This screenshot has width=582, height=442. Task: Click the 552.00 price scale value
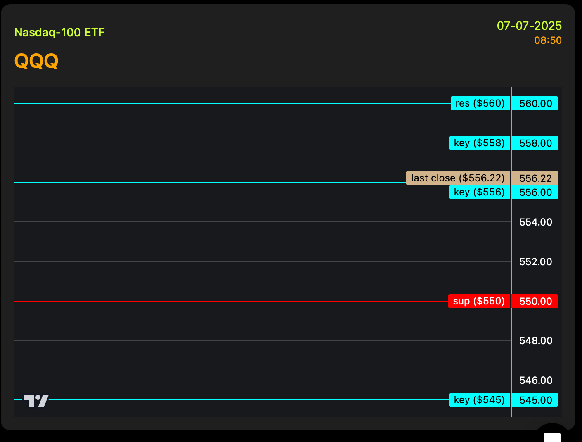[x=536, y=262]
